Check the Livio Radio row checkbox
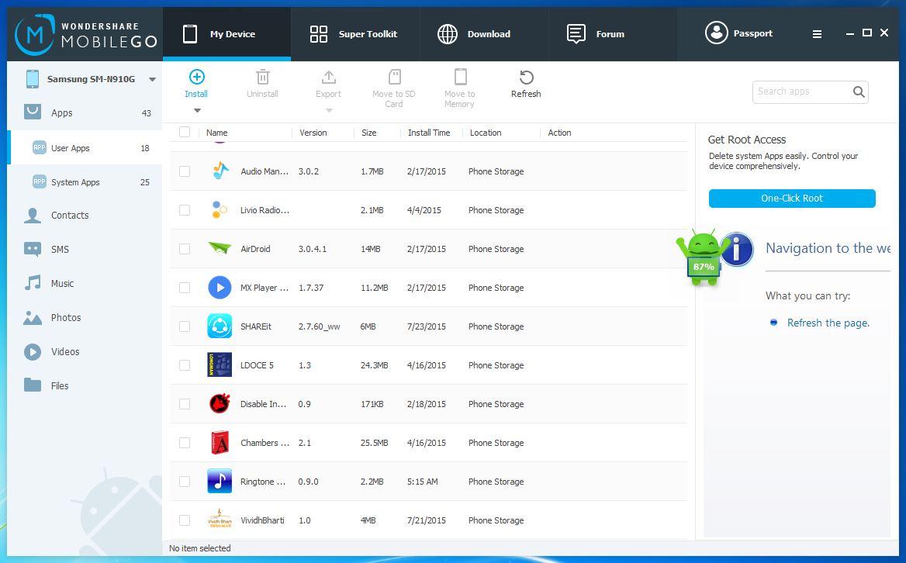 185,210
